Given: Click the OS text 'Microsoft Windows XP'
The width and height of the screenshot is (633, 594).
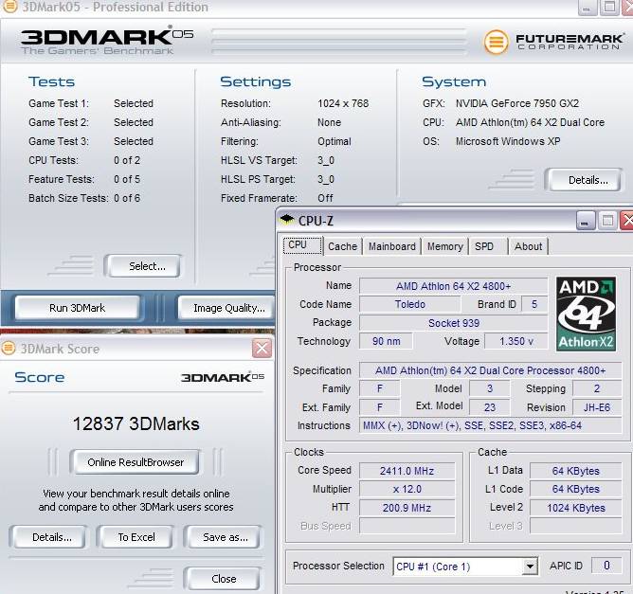Looking at the screenshot, I should tap(508, 141).
